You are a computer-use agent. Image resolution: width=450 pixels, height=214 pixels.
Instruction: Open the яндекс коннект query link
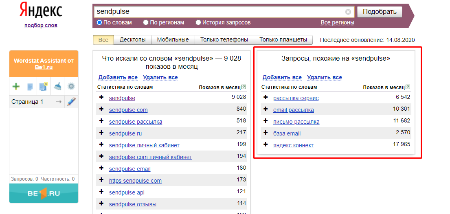[x=293, y=145]
